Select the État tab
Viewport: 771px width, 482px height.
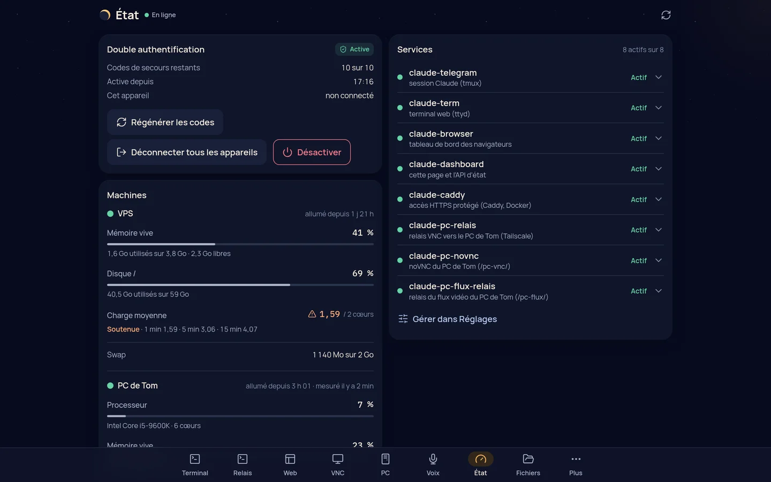[481, 465]
